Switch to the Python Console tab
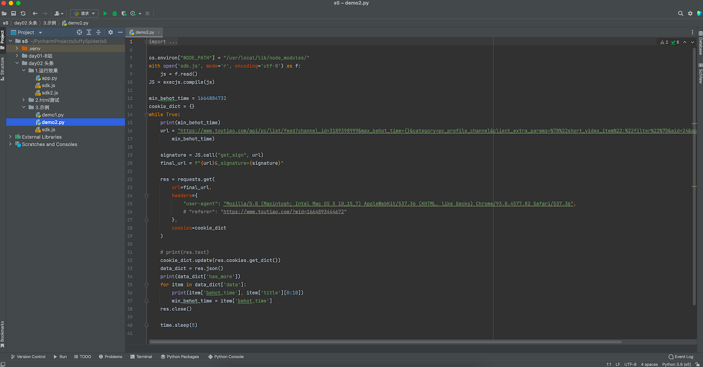 (x=226, y=357)
